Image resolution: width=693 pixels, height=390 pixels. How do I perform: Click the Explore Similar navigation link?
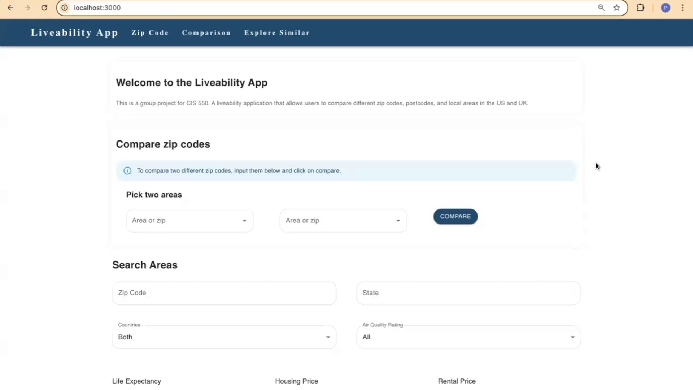277,32
